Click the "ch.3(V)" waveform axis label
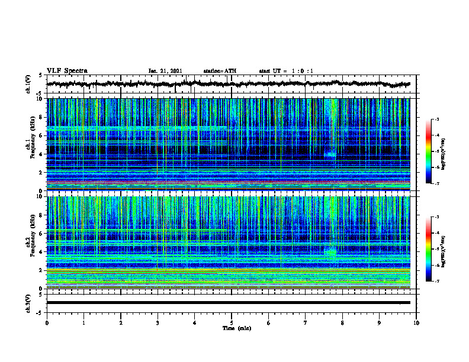This screenshot has width=469, height=362. 28,303
